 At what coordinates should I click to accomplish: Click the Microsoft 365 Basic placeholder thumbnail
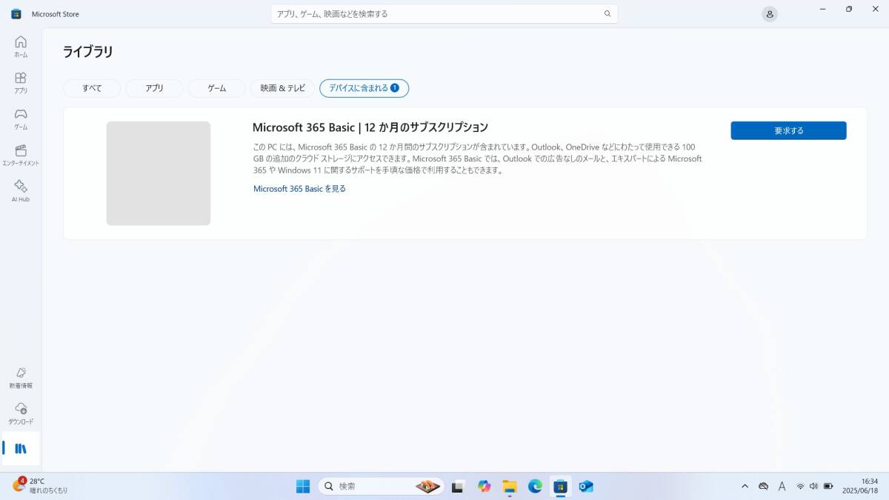(159, 173)
